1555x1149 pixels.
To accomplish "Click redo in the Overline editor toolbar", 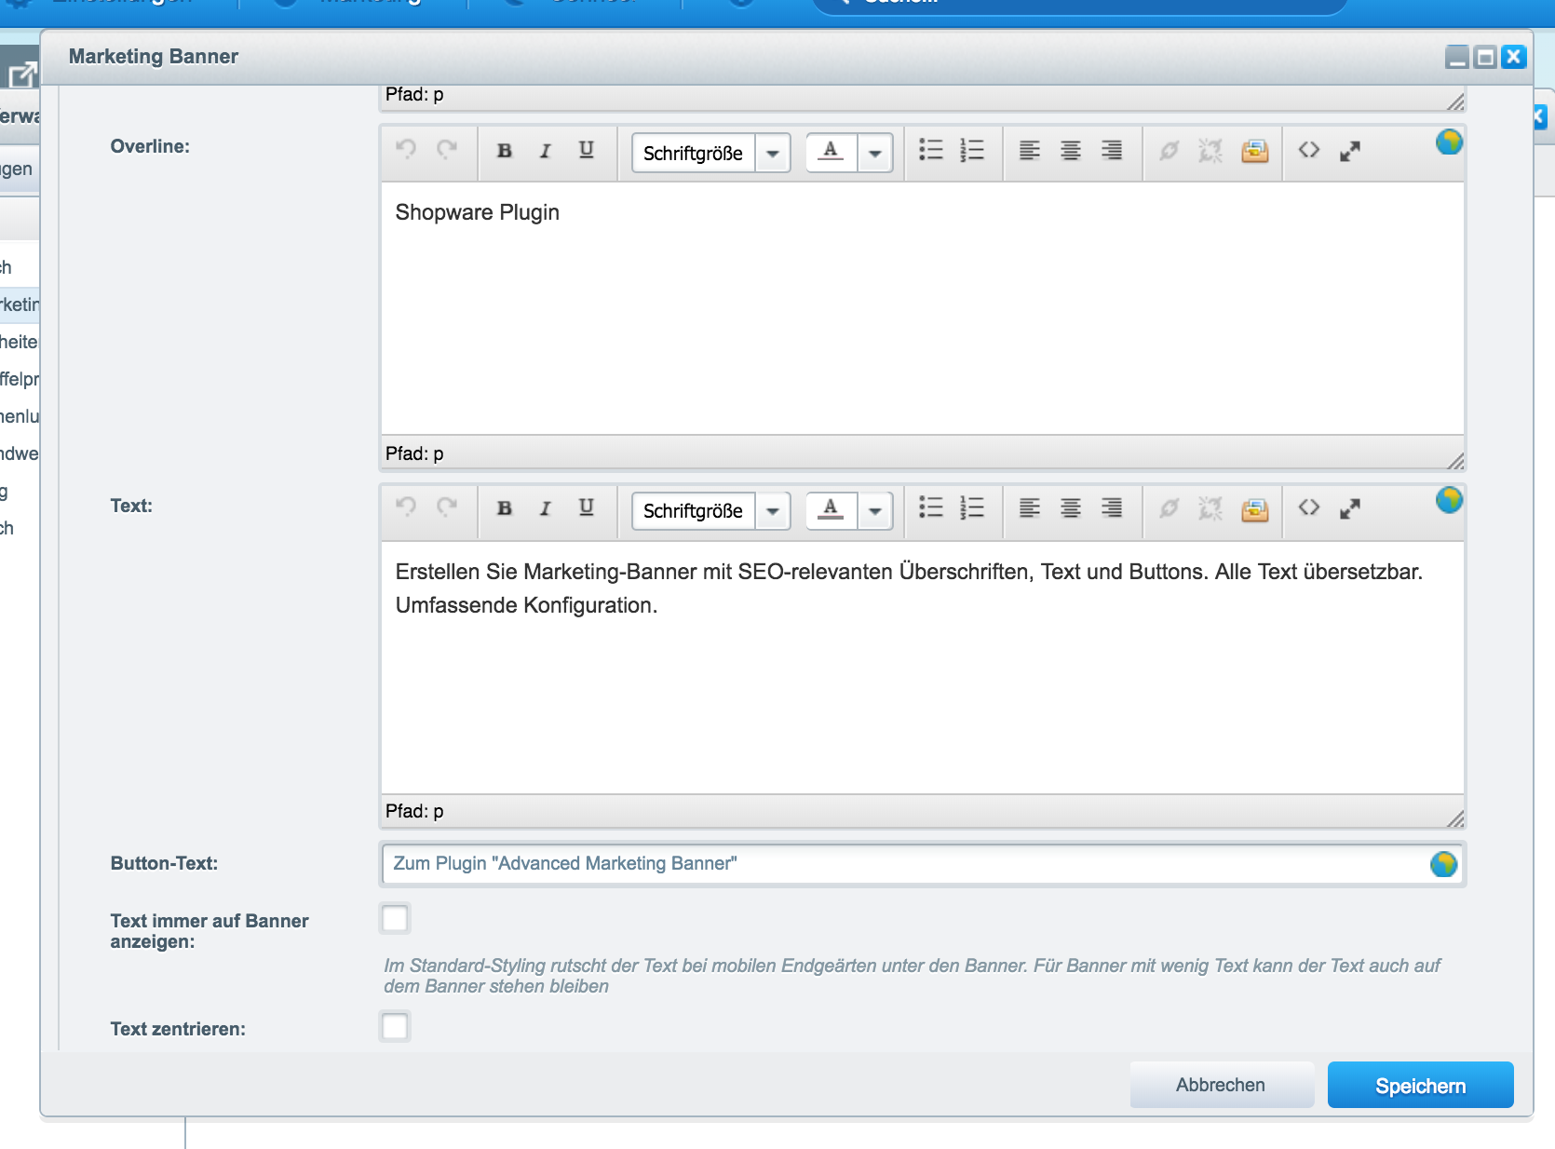I will (x=448, y=149).
